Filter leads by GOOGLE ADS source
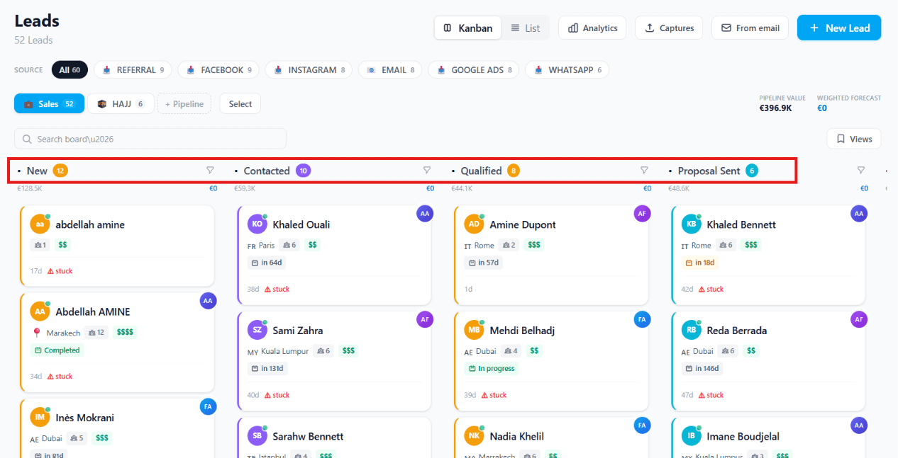This screenshot has width=898, height=458. click(474, 70)
